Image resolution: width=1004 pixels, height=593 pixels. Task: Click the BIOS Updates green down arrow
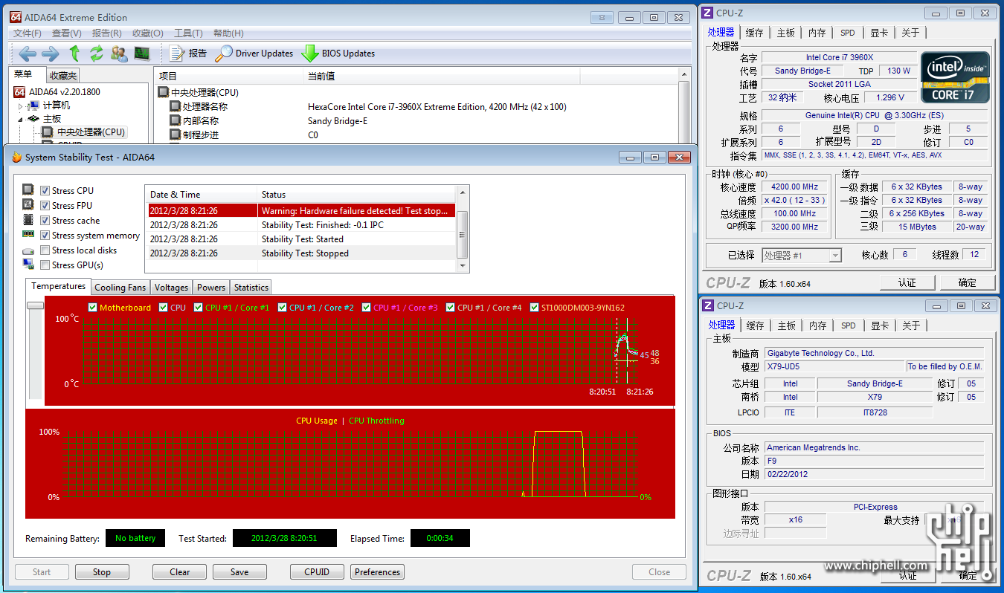(310, 54)
